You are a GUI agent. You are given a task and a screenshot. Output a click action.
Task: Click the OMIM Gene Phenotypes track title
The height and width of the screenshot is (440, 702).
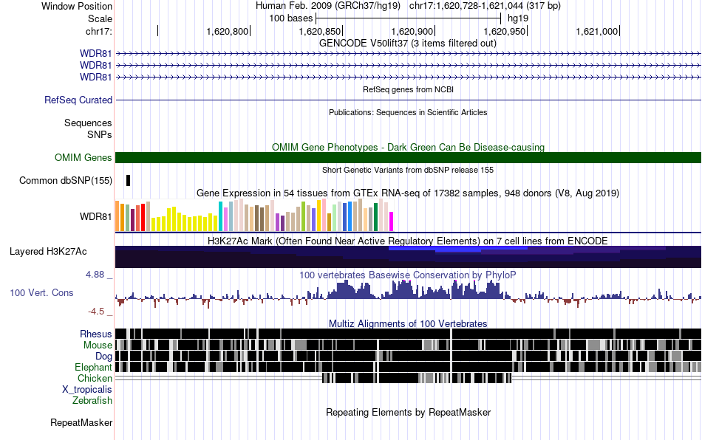click(409, 147)
